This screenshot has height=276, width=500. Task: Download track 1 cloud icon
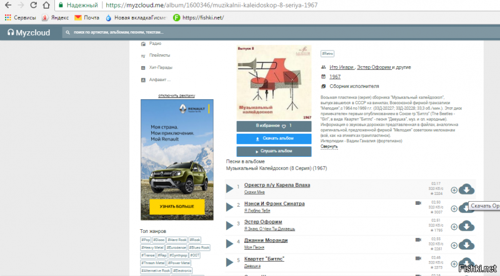click(466, 189)
